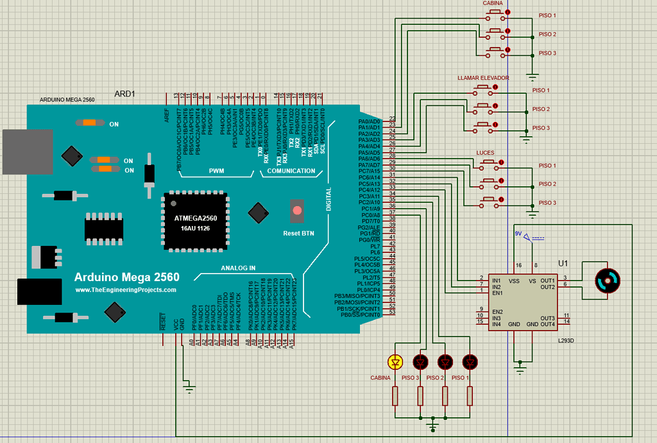The height and width of the screenshot is (443, 657).
Task: Click the yellow CABINA LED
Action: coord(394,362)
